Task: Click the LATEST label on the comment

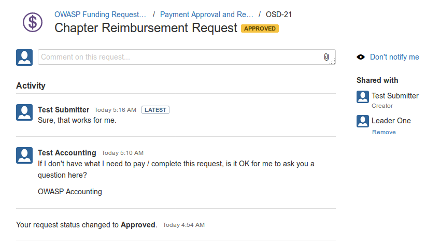Action: 155,110
